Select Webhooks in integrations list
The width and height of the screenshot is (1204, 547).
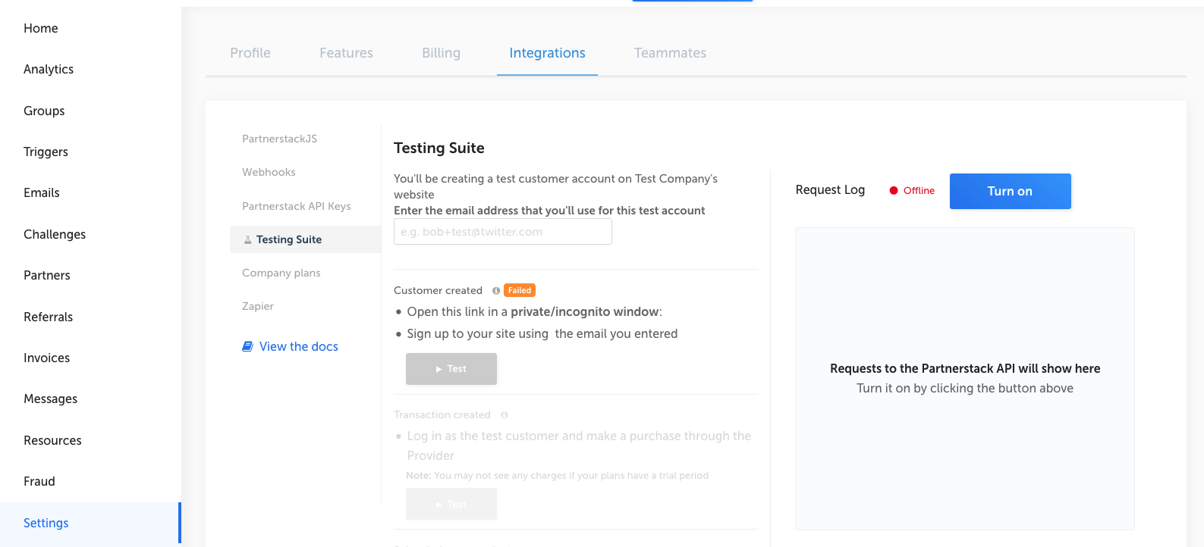(269, 172)
